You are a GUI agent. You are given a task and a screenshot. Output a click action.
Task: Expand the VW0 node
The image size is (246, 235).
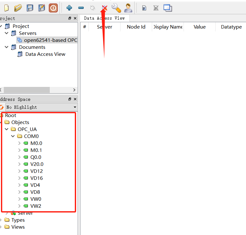click(19, 199)
